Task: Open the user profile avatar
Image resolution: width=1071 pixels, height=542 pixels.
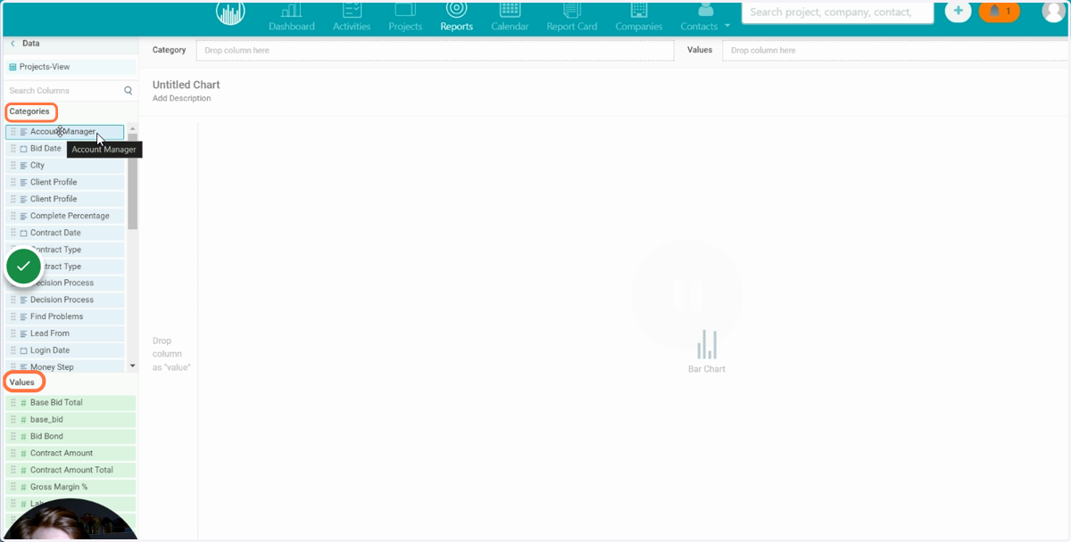Action: point(1054,11)
